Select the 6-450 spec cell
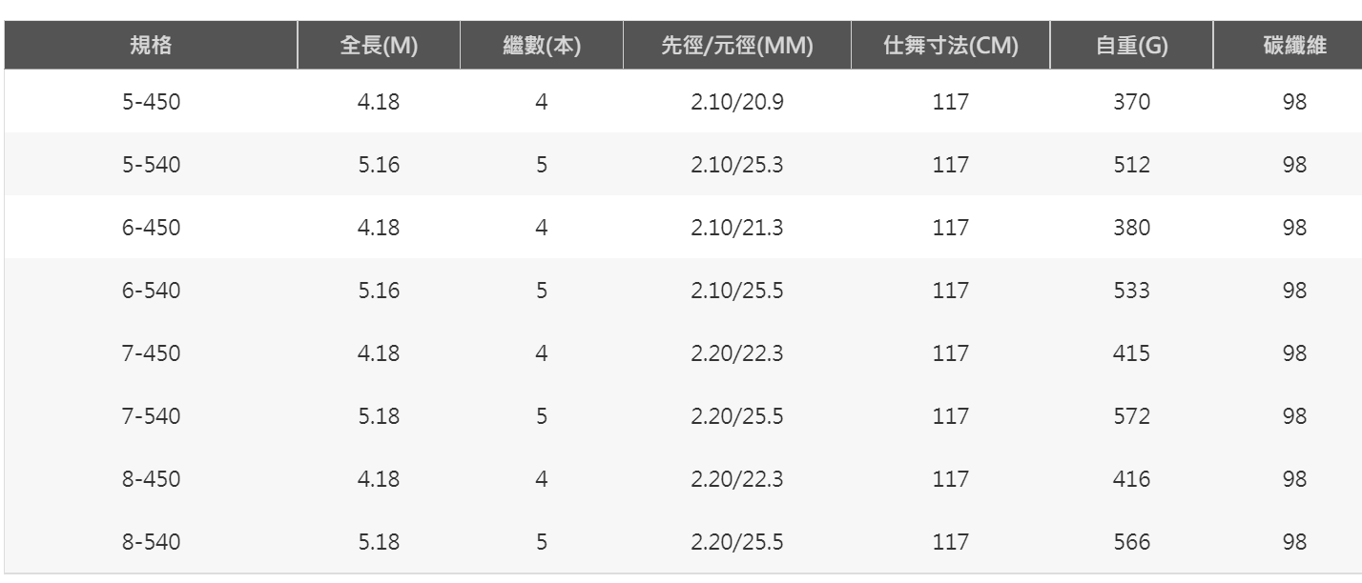The image size is (1362, 583). pyautogui.click(x=152, y=228)
